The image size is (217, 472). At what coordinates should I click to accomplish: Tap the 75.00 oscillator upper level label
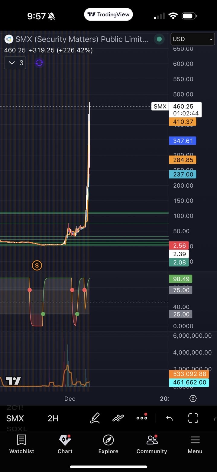click(x=181, y=290)
